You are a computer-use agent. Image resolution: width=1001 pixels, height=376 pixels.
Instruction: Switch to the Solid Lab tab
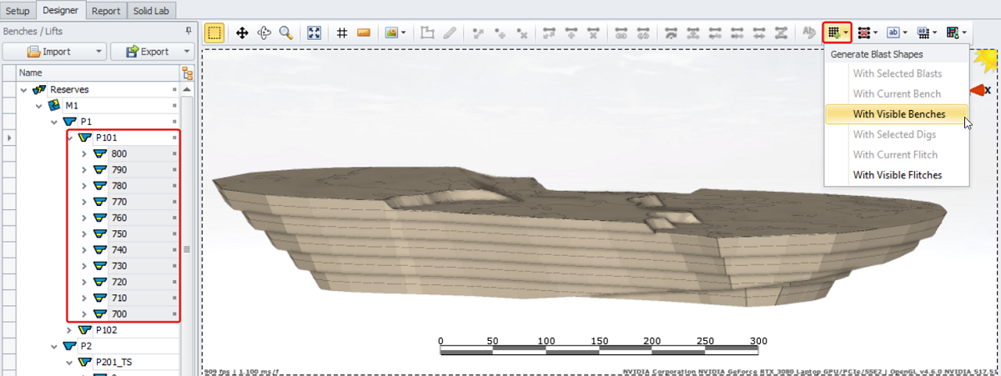(151, 10)
